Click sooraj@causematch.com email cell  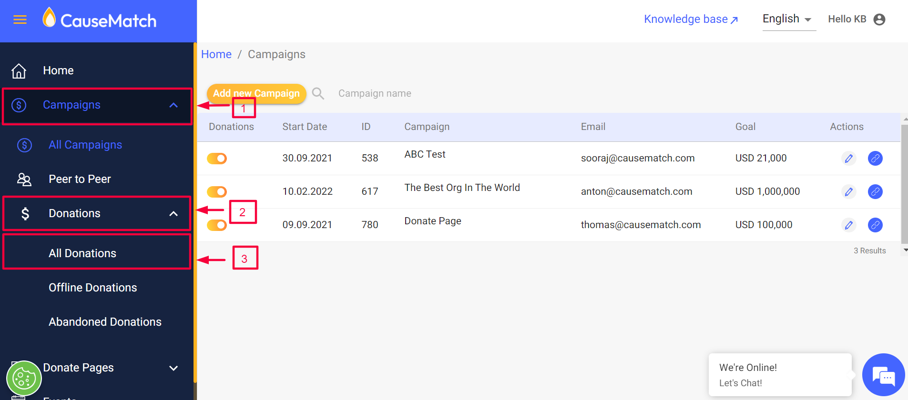(x=638, y=158)
